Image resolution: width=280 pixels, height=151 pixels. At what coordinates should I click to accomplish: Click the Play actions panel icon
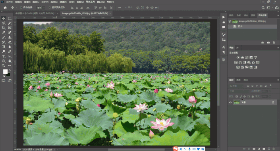pyautogui.click(x=224, y=17)
